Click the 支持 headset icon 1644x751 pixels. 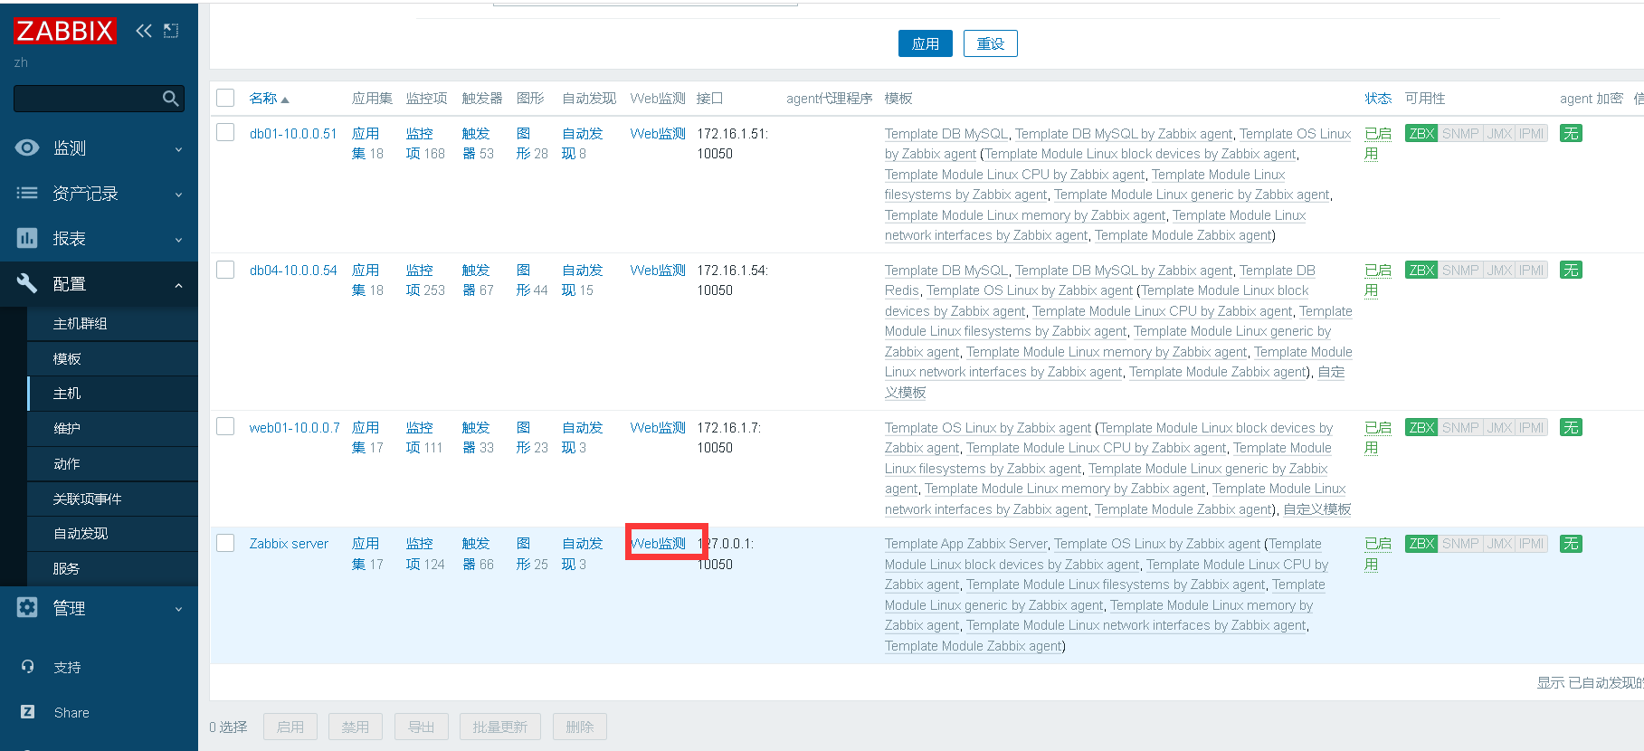28,667
